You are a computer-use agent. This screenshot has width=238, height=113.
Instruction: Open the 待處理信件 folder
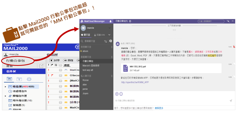(18, 91)
